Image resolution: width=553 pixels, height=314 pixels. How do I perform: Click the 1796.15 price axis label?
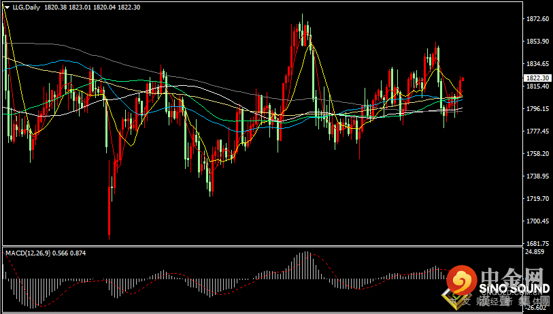coord(537,109)
